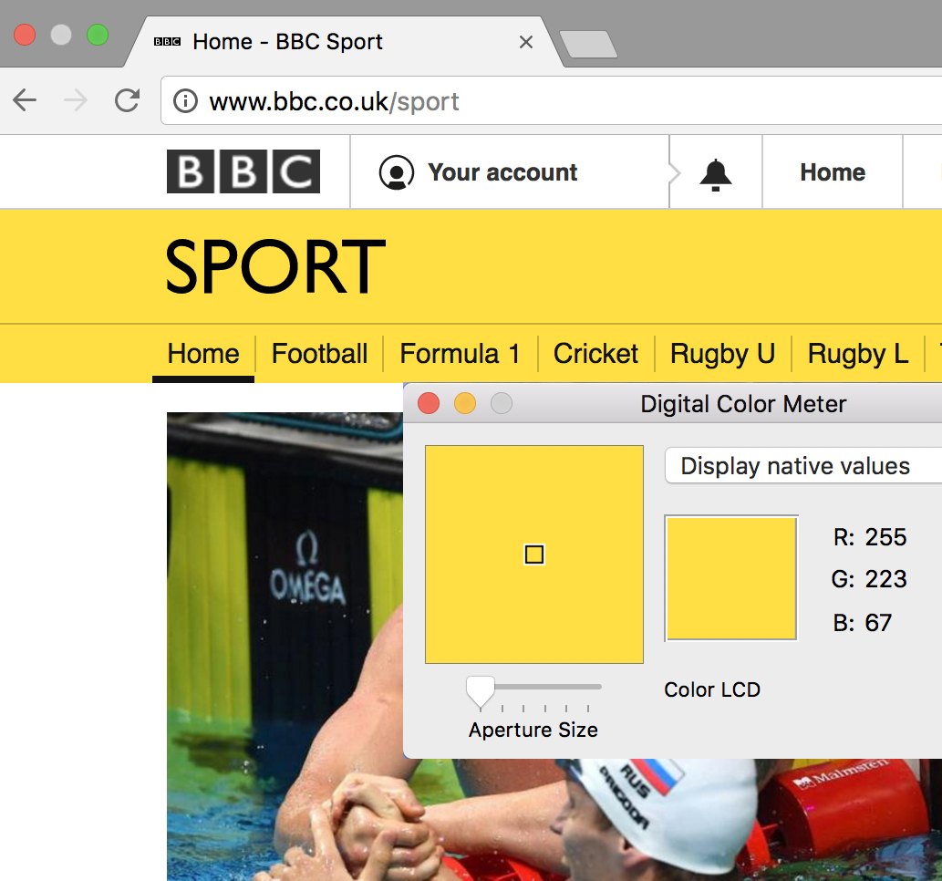Click Home in the BBC top bar
Image resolution: width=942 pixels, height=881 pixels.
coord(833,172)
